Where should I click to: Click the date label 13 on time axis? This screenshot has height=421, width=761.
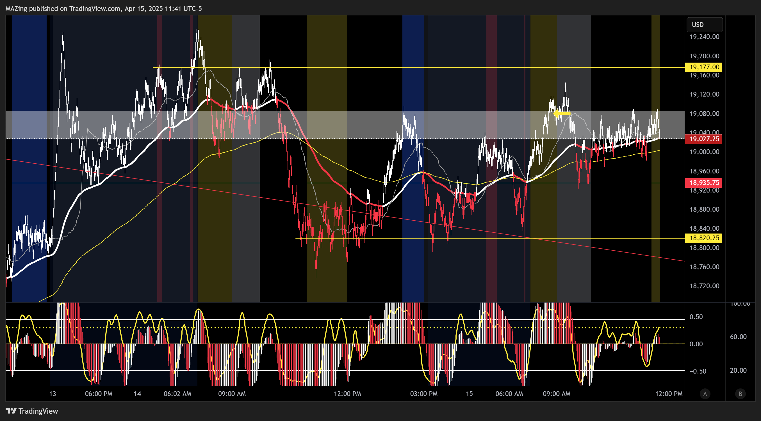pyautogui.click(x=53, y=394)
